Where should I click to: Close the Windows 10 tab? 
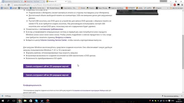click(66, 1)
